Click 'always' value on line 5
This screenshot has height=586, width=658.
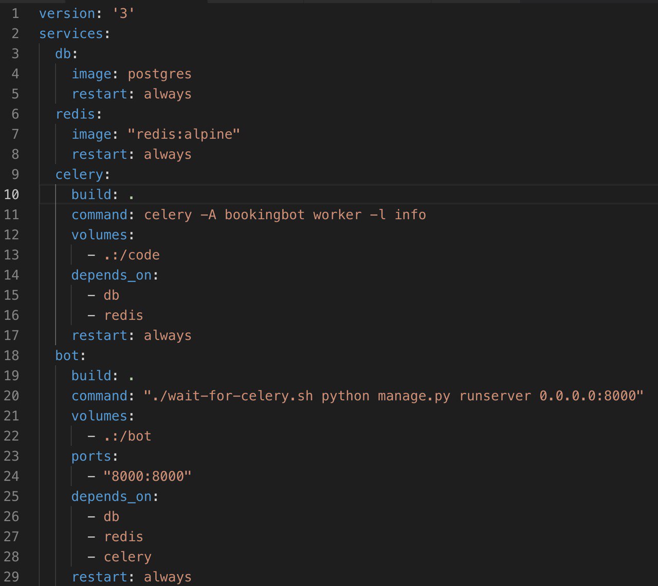pos(168,94)
